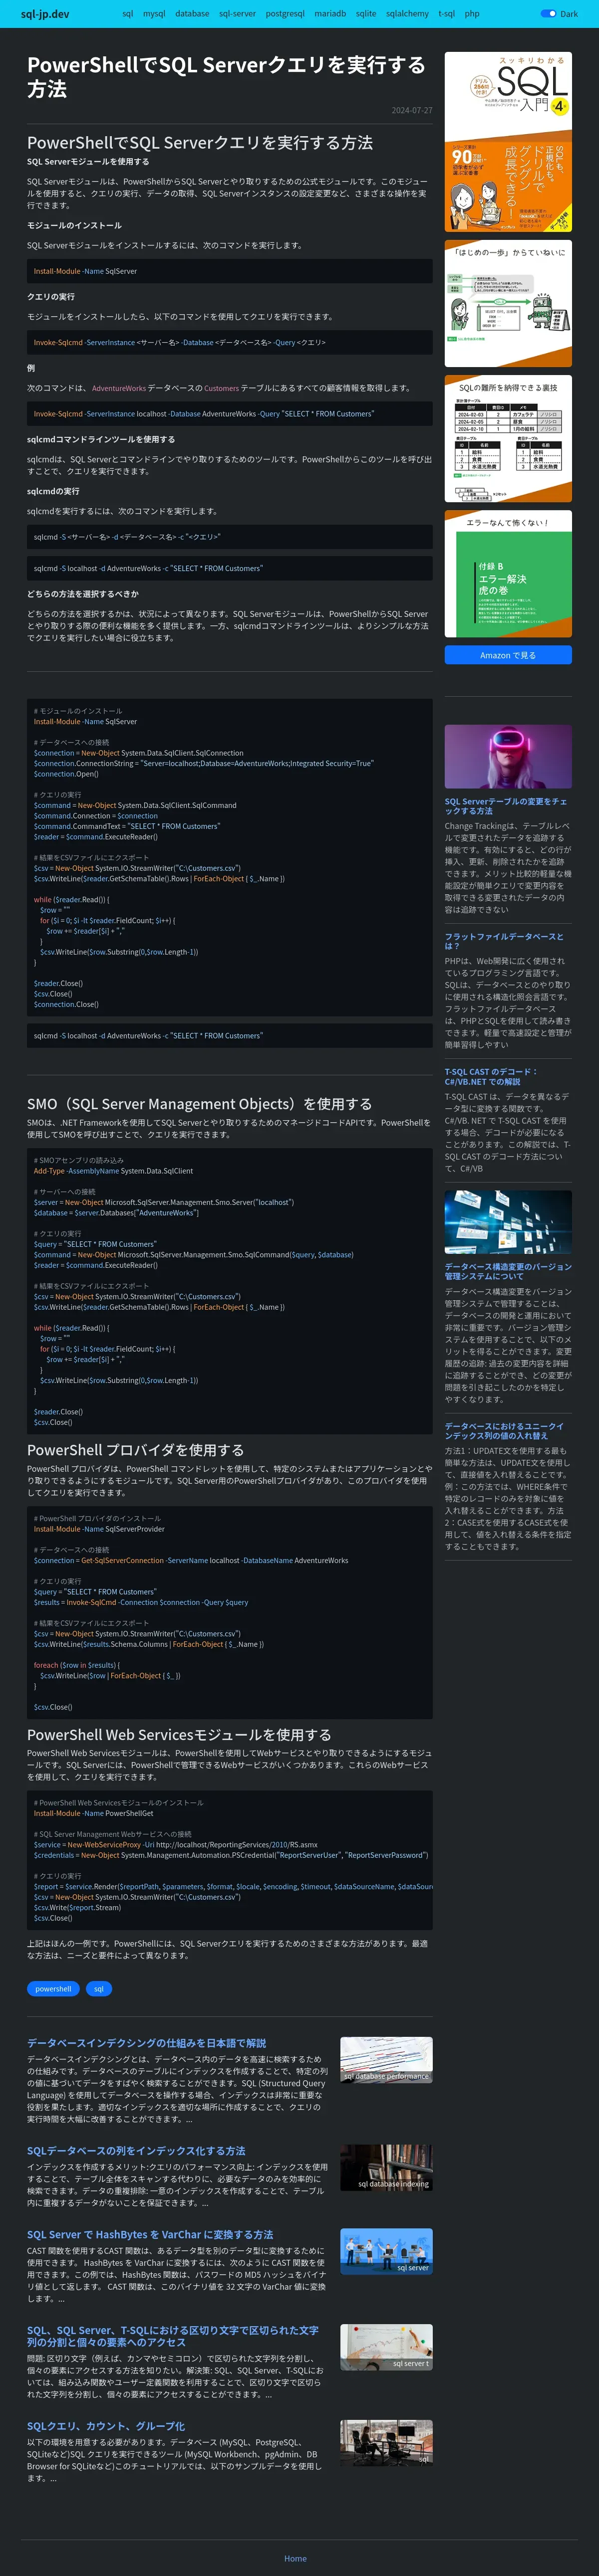The width and height of the screenshot is (599, 2576).
Task: Open the sql server office thumbnail
Action: (x=387, y=2252)
